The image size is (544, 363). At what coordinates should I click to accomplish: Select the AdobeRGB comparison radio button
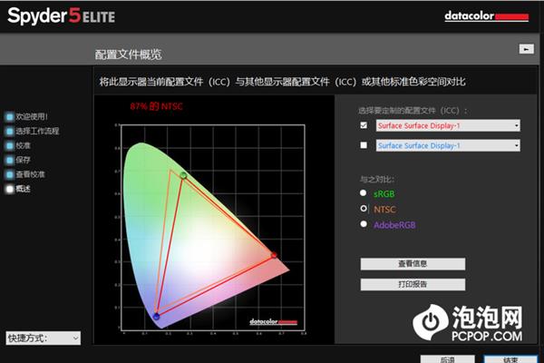coord(364,224)
